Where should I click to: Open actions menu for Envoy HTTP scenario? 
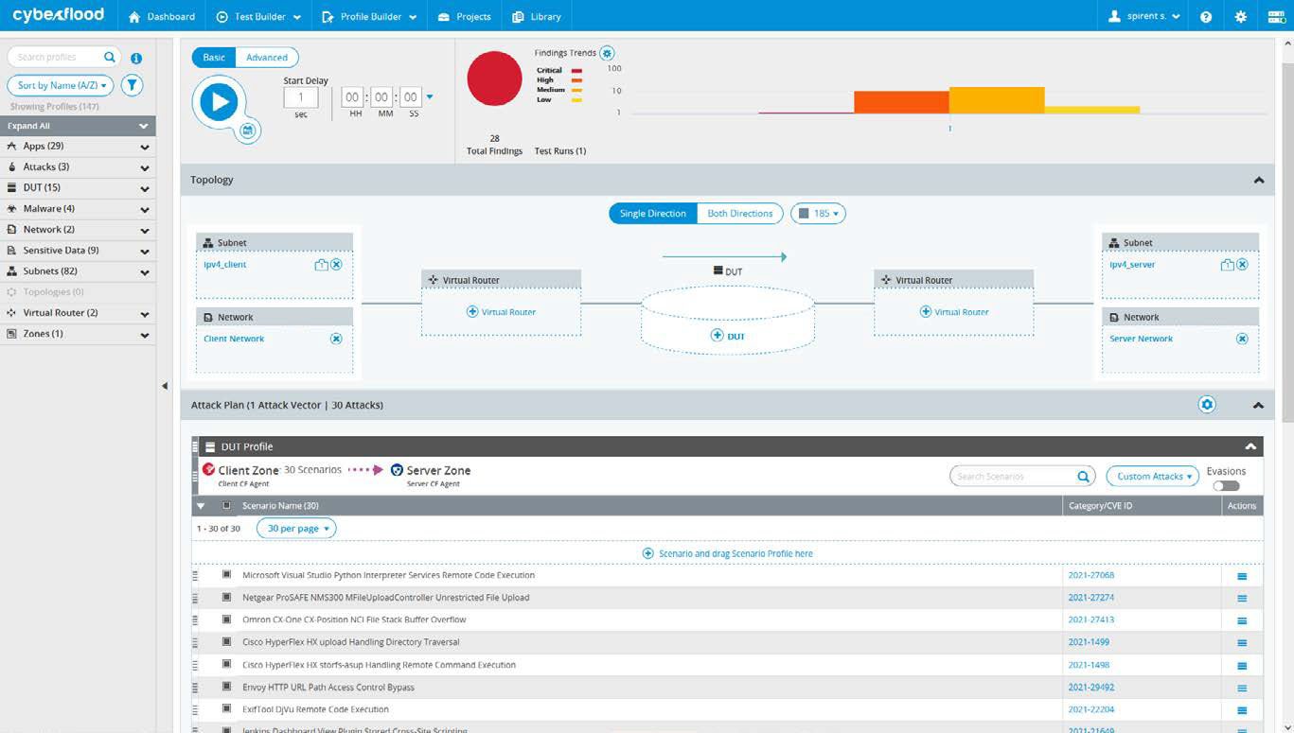tap(1242, 688)
